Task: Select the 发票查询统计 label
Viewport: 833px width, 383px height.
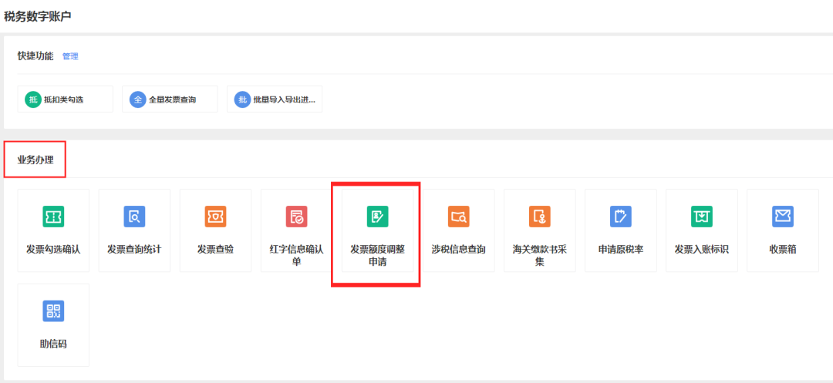Action: pos(134,250)
